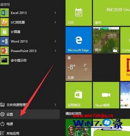The height and width of the screenshot is (136, 130).
Task: Open the 电源 power menu
Action: point(30,124)
